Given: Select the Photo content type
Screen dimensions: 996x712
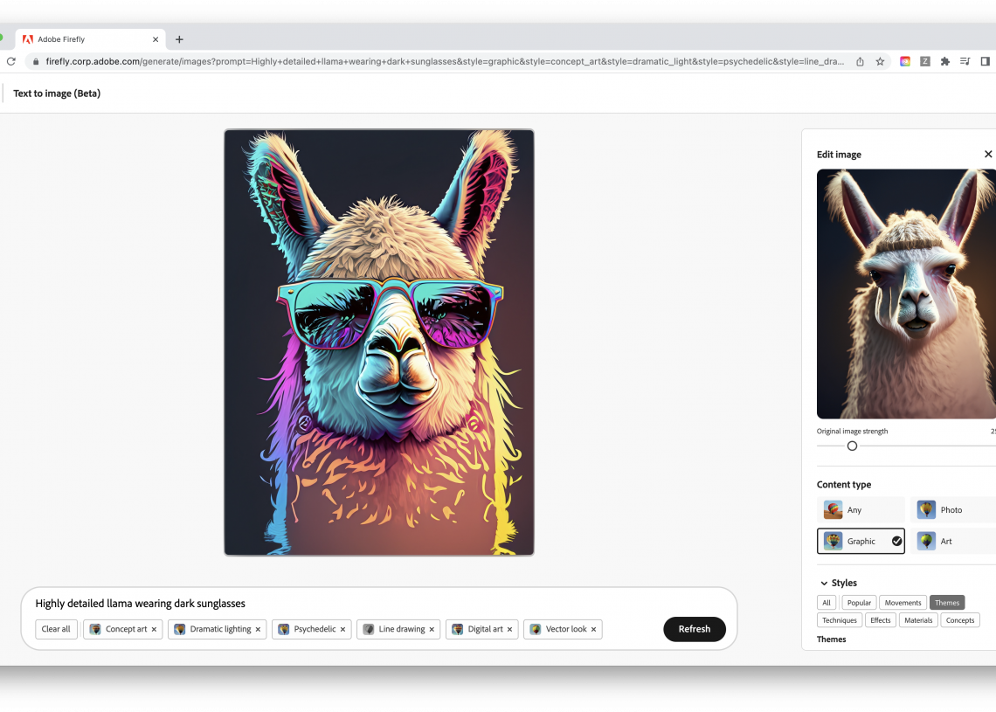Looking at the screenshot, I should tap(953, 509).
